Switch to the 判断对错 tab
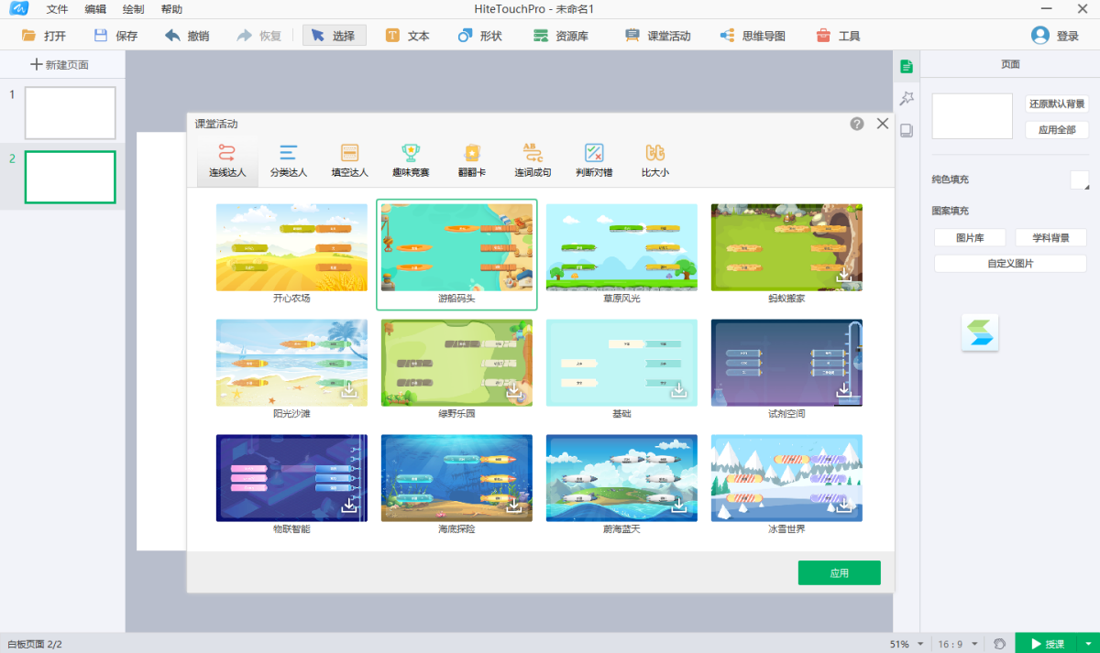1100x653 pixels. 594,160
